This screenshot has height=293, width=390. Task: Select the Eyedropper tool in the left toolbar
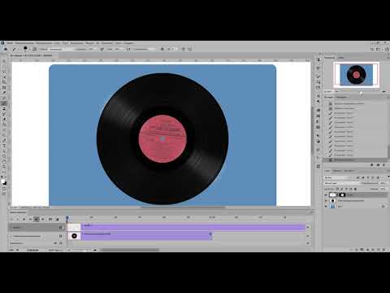tap(4, 93)
